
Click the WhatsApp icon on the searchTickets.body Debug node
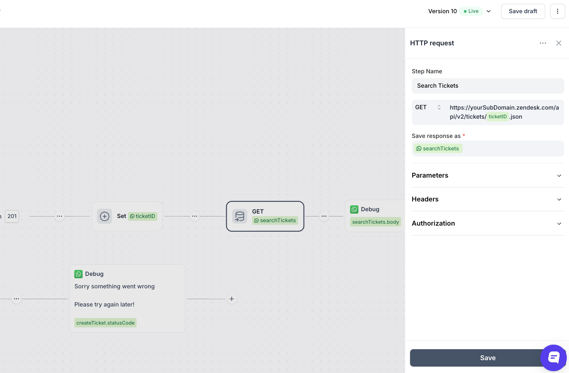click(354, 209)
